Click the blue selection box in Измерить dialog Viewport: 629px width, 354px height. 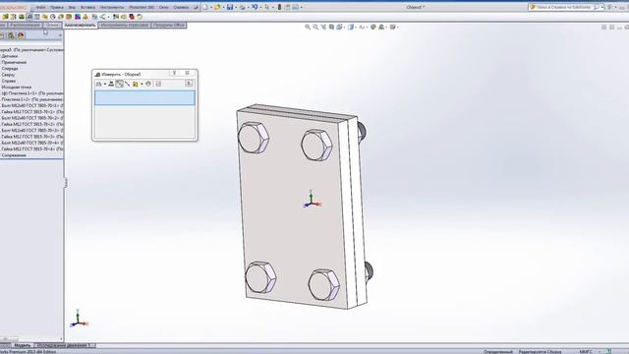[x=144, y=98]
